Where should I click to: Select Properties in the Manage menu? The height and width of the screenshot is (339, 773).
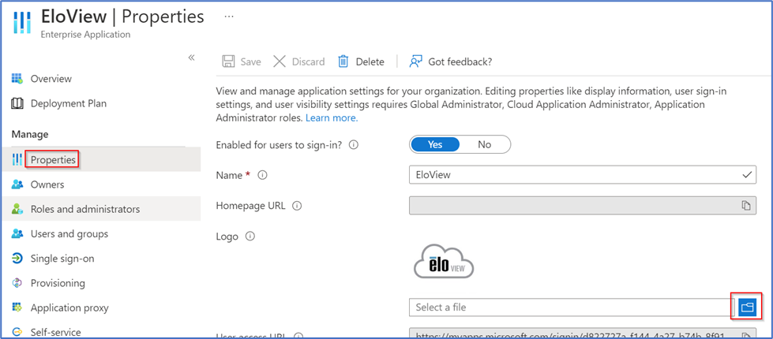[x=53, y=160]
